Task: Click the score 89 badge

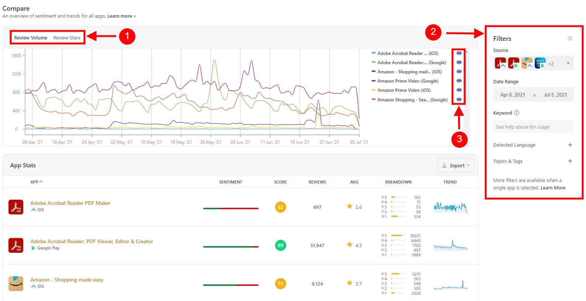Action: (280, 245)
